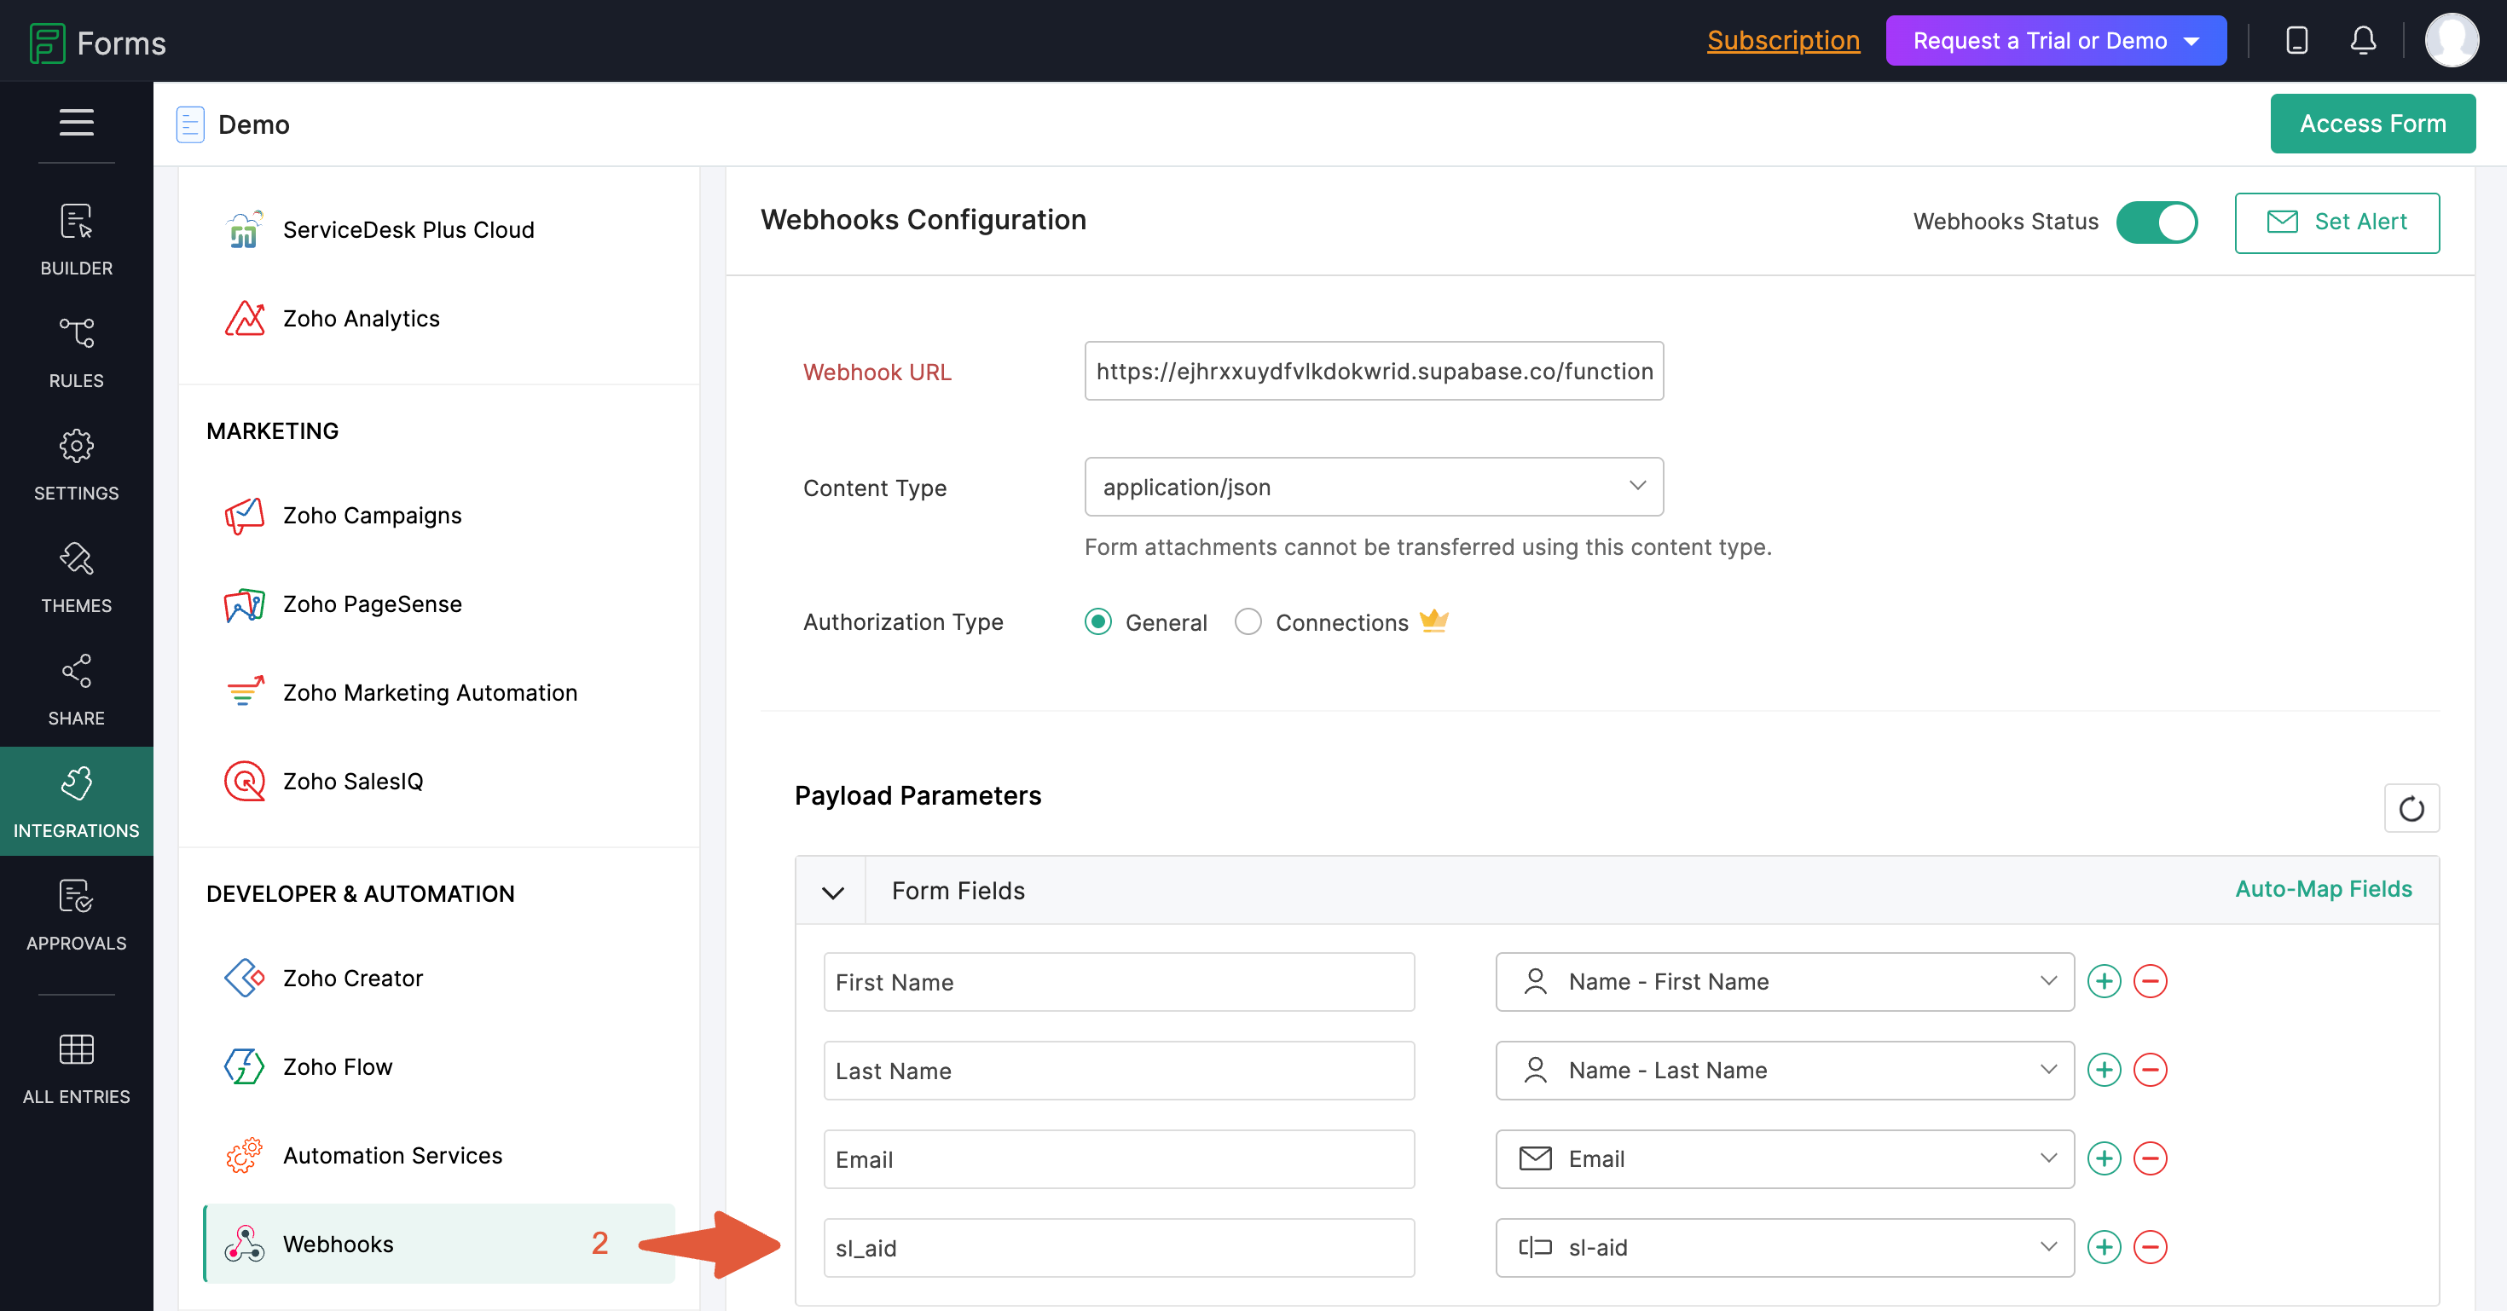2507x1311 pixels.
Task: Click into Webhook URL field
Action: click(1373, 371)
